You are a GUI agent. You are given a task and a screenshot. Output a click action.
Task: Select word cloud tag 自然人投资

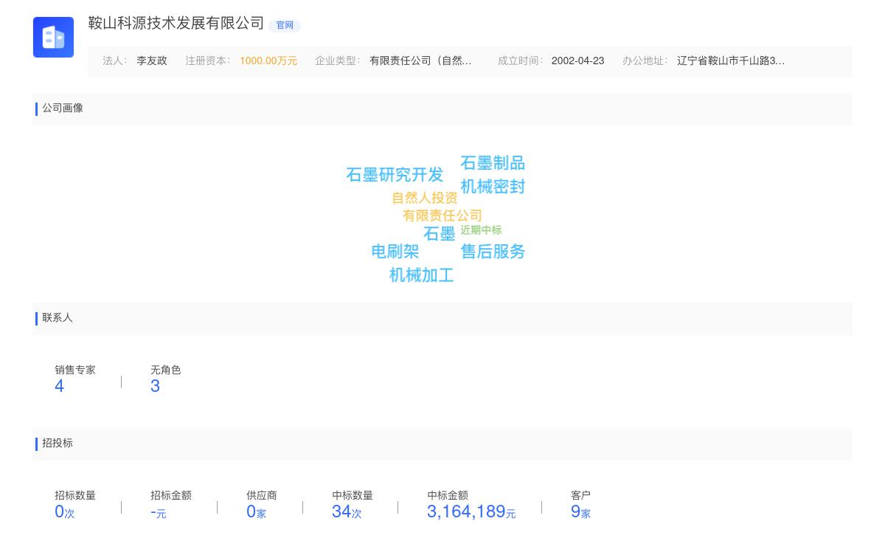click(x=425, y=198)
